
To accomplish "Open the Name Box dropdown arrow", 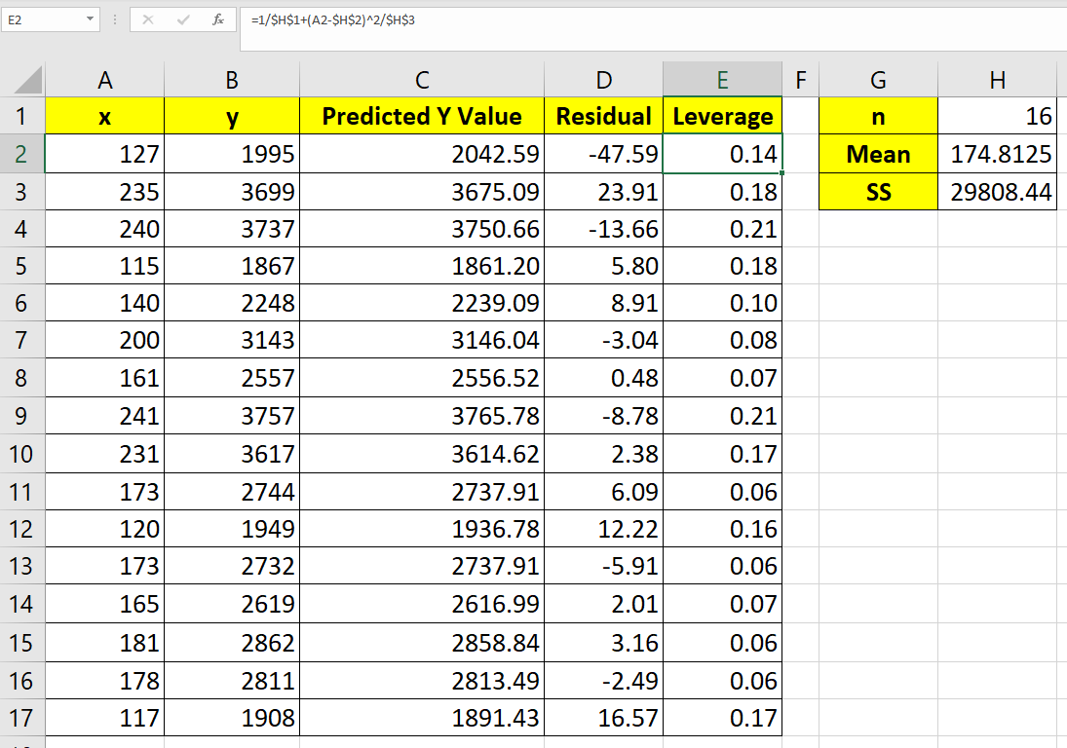I will 90,19.
